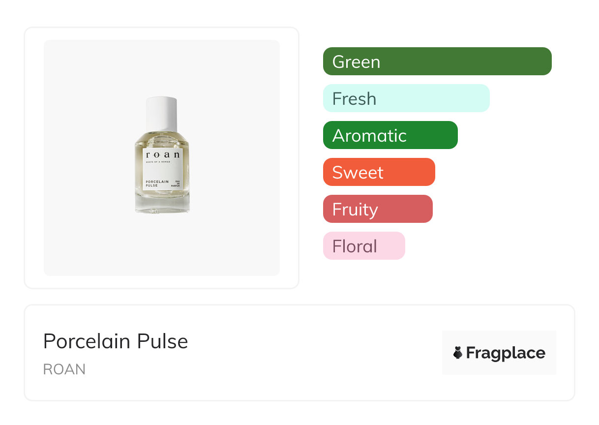This screenshot has width=599, height=425.
Task: Click the Fragplace perfume bottle logo icon
Action: pos(458,353)
